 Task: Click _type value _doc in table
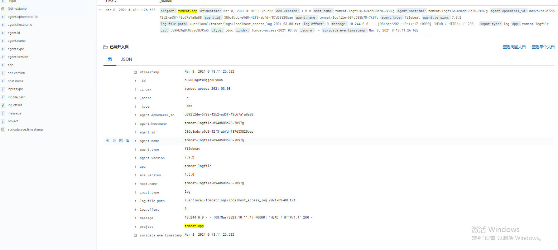pos(188,106)
